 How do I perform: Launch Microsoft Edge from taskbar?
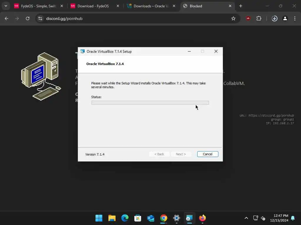(125, 218)
